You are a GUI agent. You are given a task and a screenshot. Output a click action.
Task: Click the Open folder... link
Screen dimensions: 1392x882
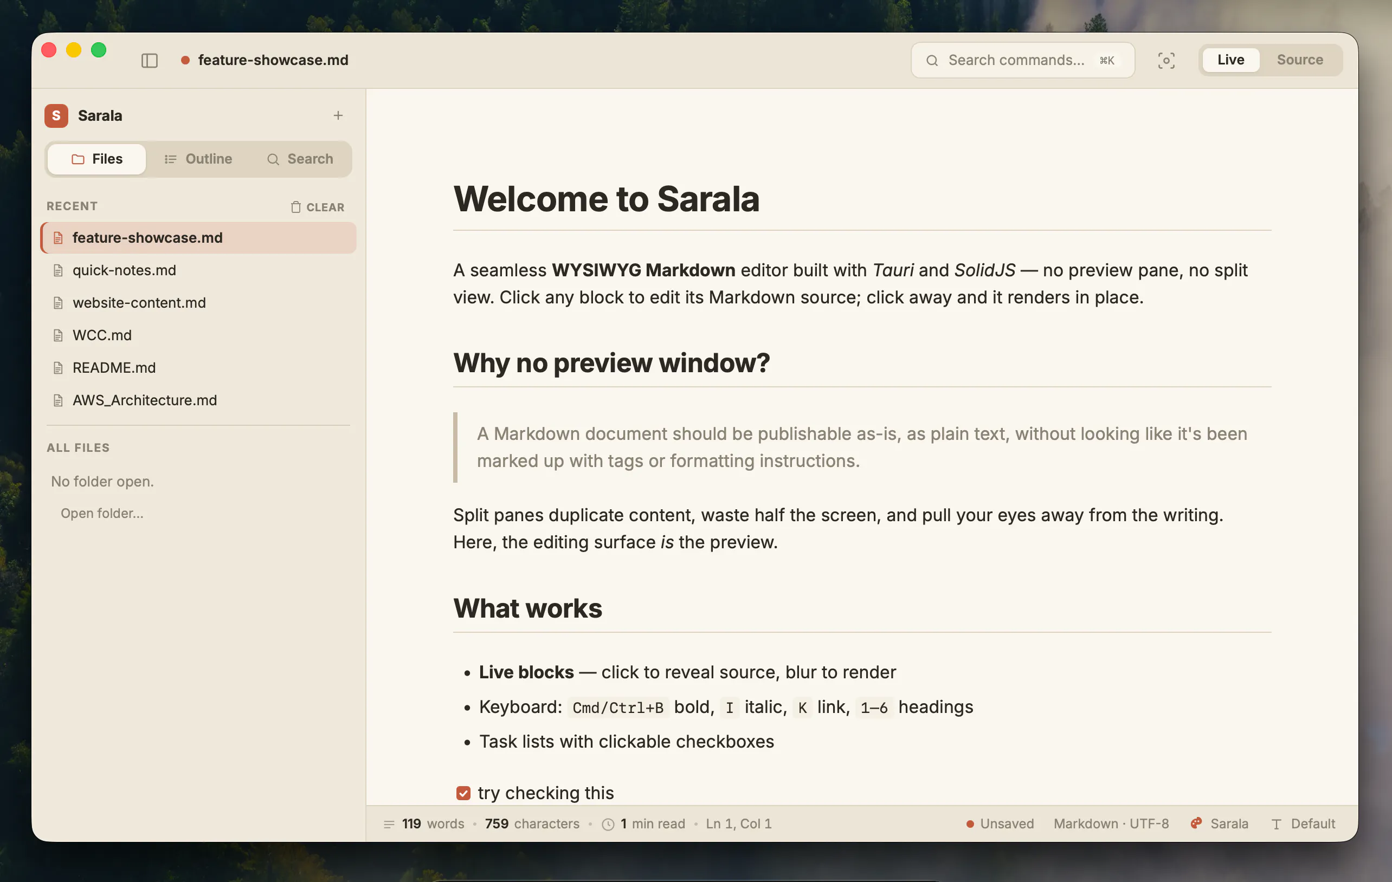(x=102, y=513)
